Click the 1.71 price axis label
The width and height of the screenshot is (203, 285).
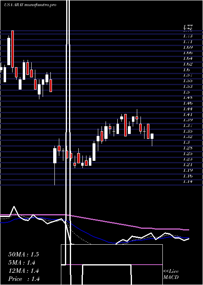coord(188,42)
